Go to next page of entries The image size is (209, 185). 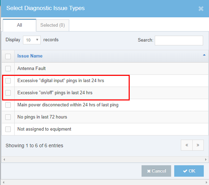point(198,146)
